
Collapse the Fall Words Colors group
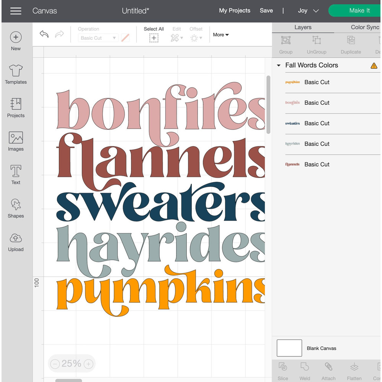click(x=278, y=65)
